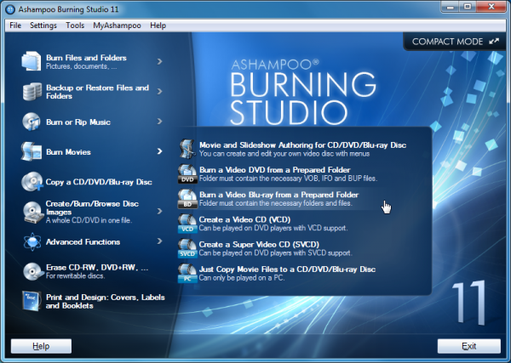Screen dimensions: 511x363
Task: Select the Burn Movies label
Action: tap(68, 152)
